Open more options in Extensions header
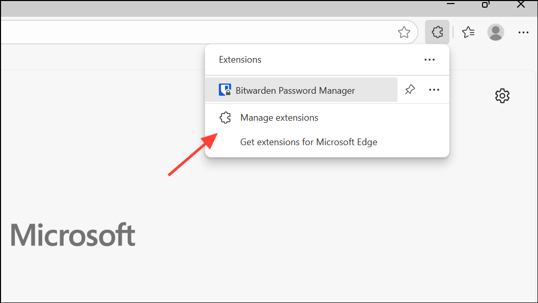Screen dimensions: 538x303 click(x=430, y=60)
